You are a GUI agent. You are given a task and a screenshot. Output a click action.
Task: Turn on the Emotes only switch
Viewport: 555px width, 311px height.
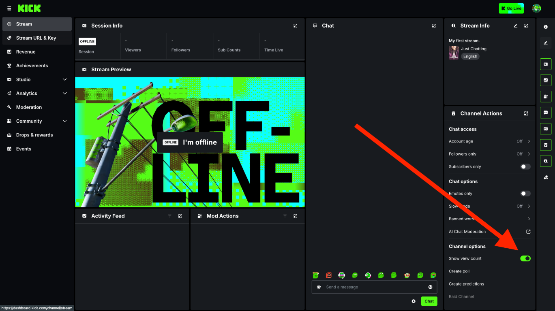[x=525, y=194]
